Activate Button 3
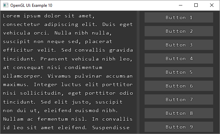 point(179,45)
